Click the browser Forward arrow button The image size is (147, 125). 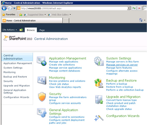[10, 8]
